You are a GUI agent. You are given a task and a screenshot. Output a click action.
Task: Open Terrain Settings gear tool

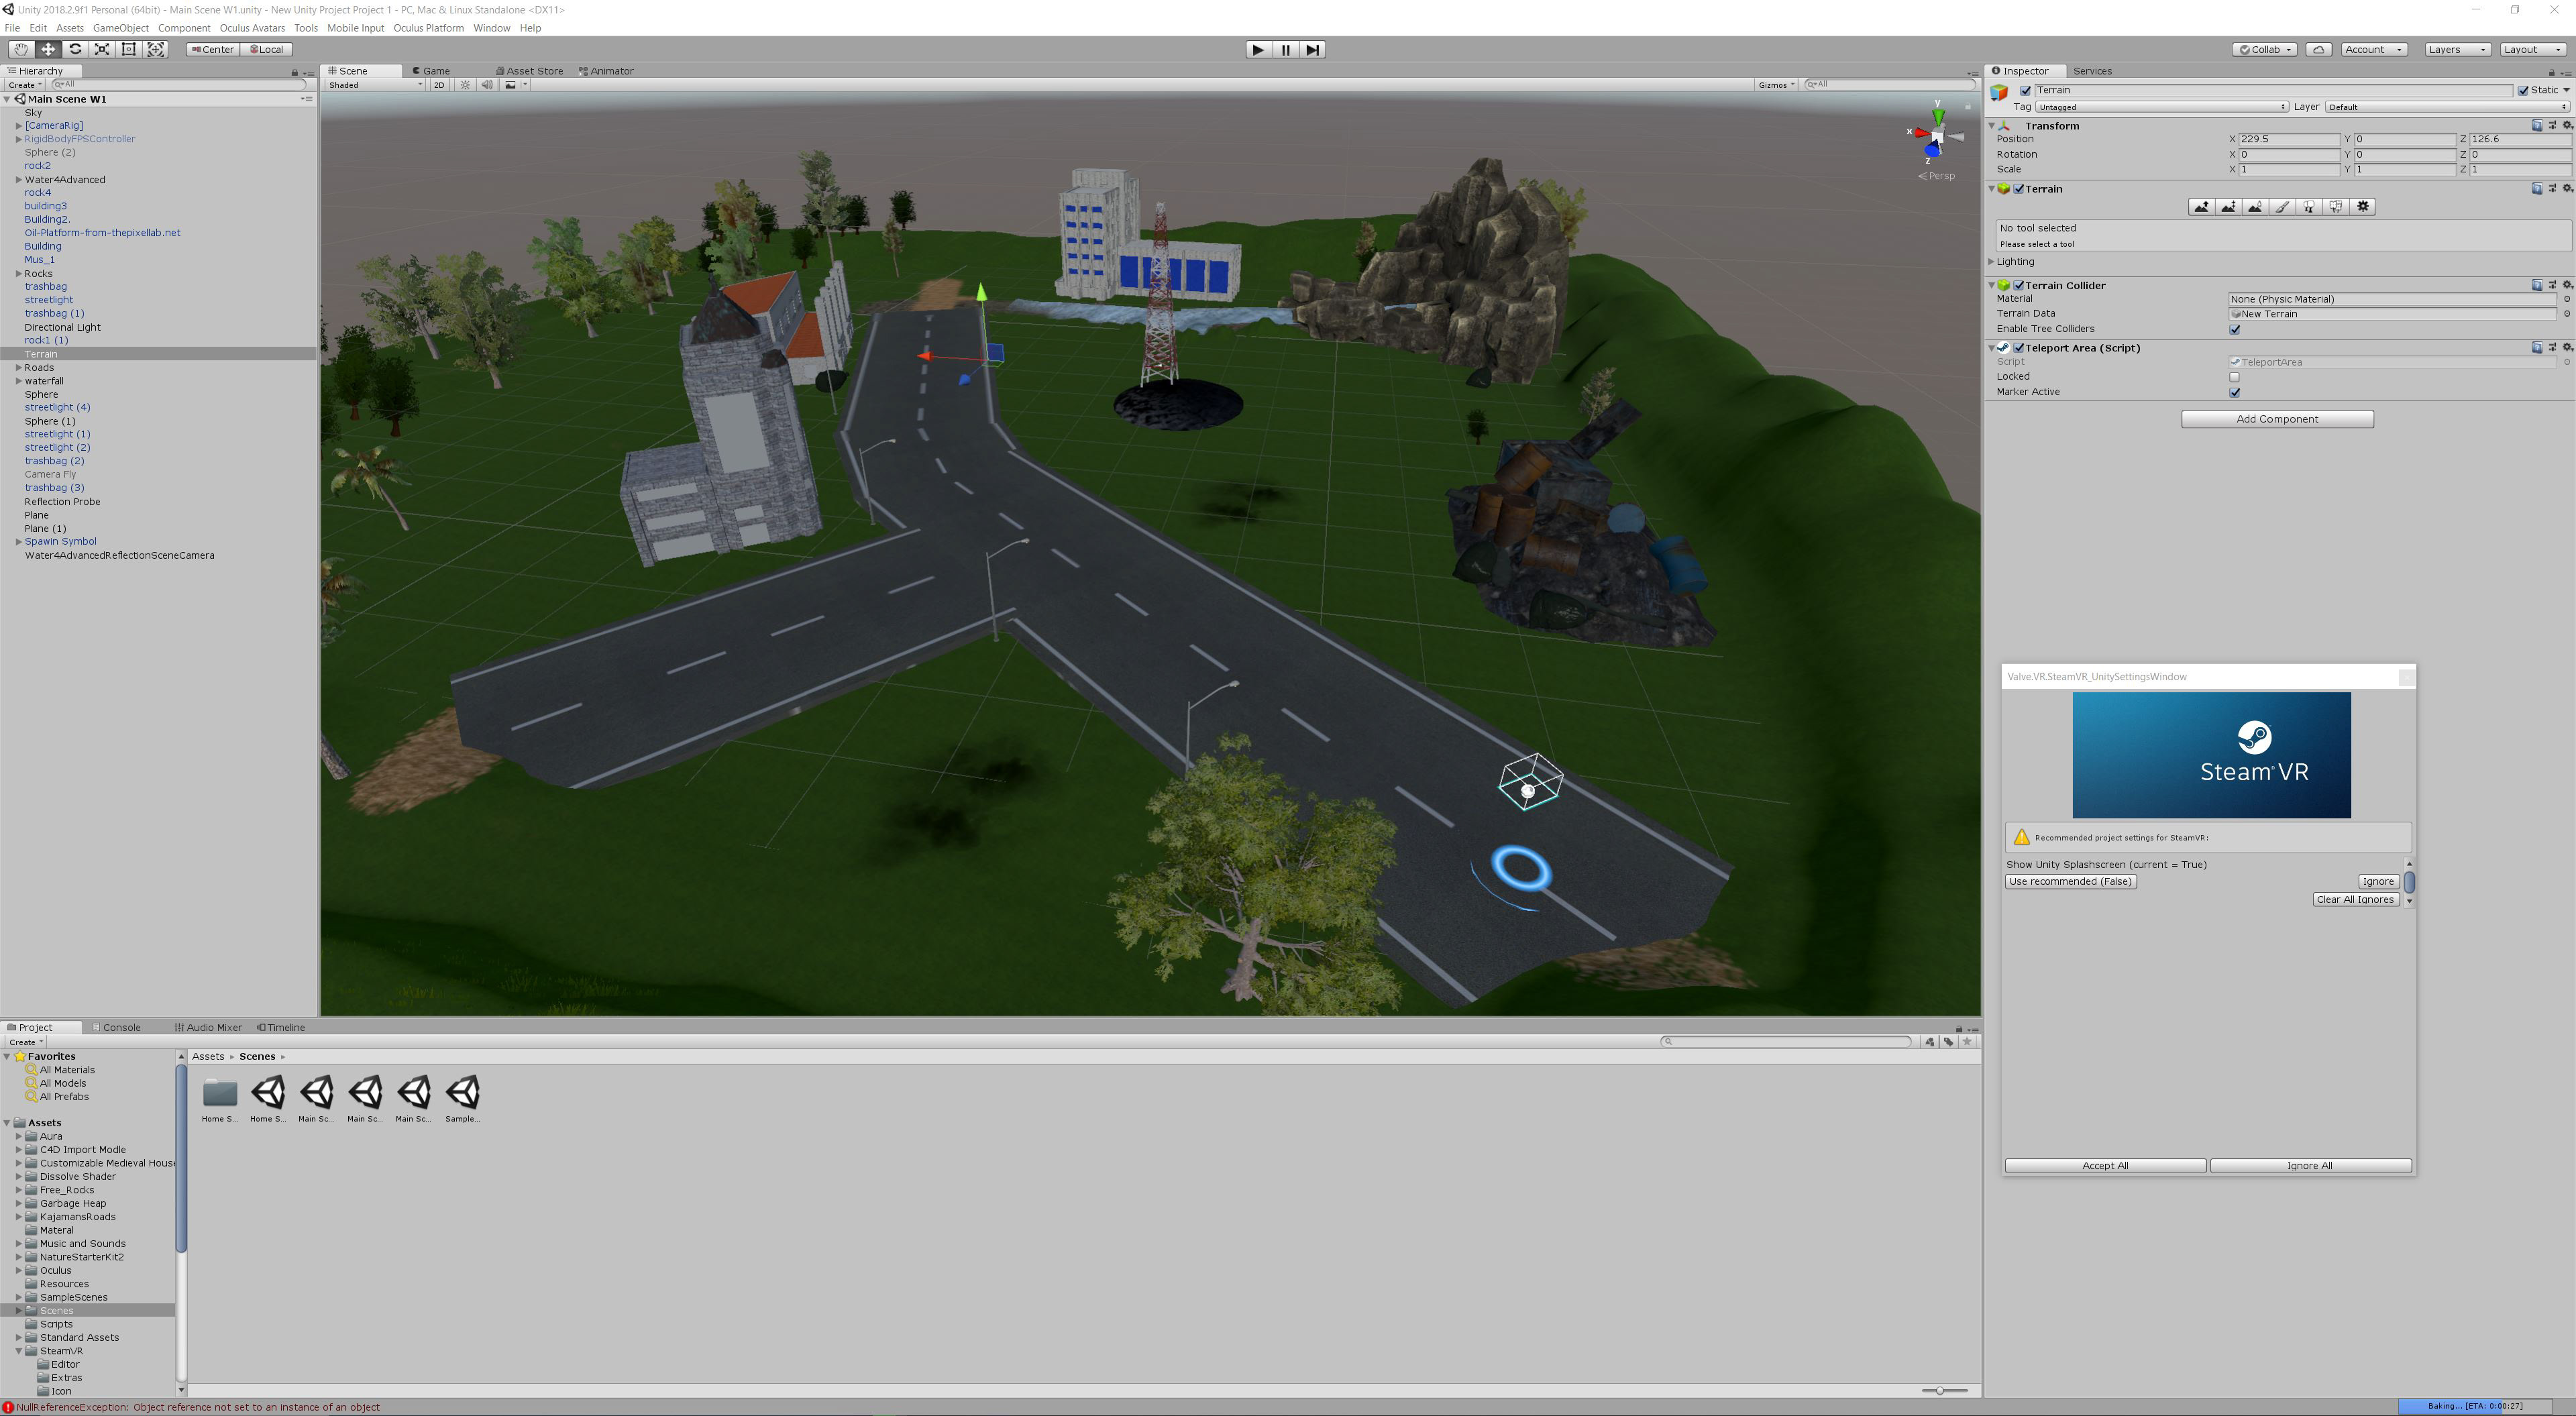pyautogui.click(x=2363, y=207)
